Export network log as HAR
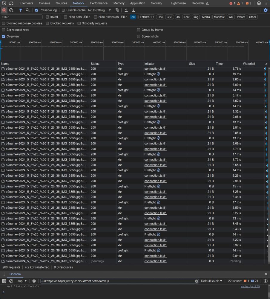The height and width of the screenshot is (299, 270). pyautogui.click(x=133, y=10)
